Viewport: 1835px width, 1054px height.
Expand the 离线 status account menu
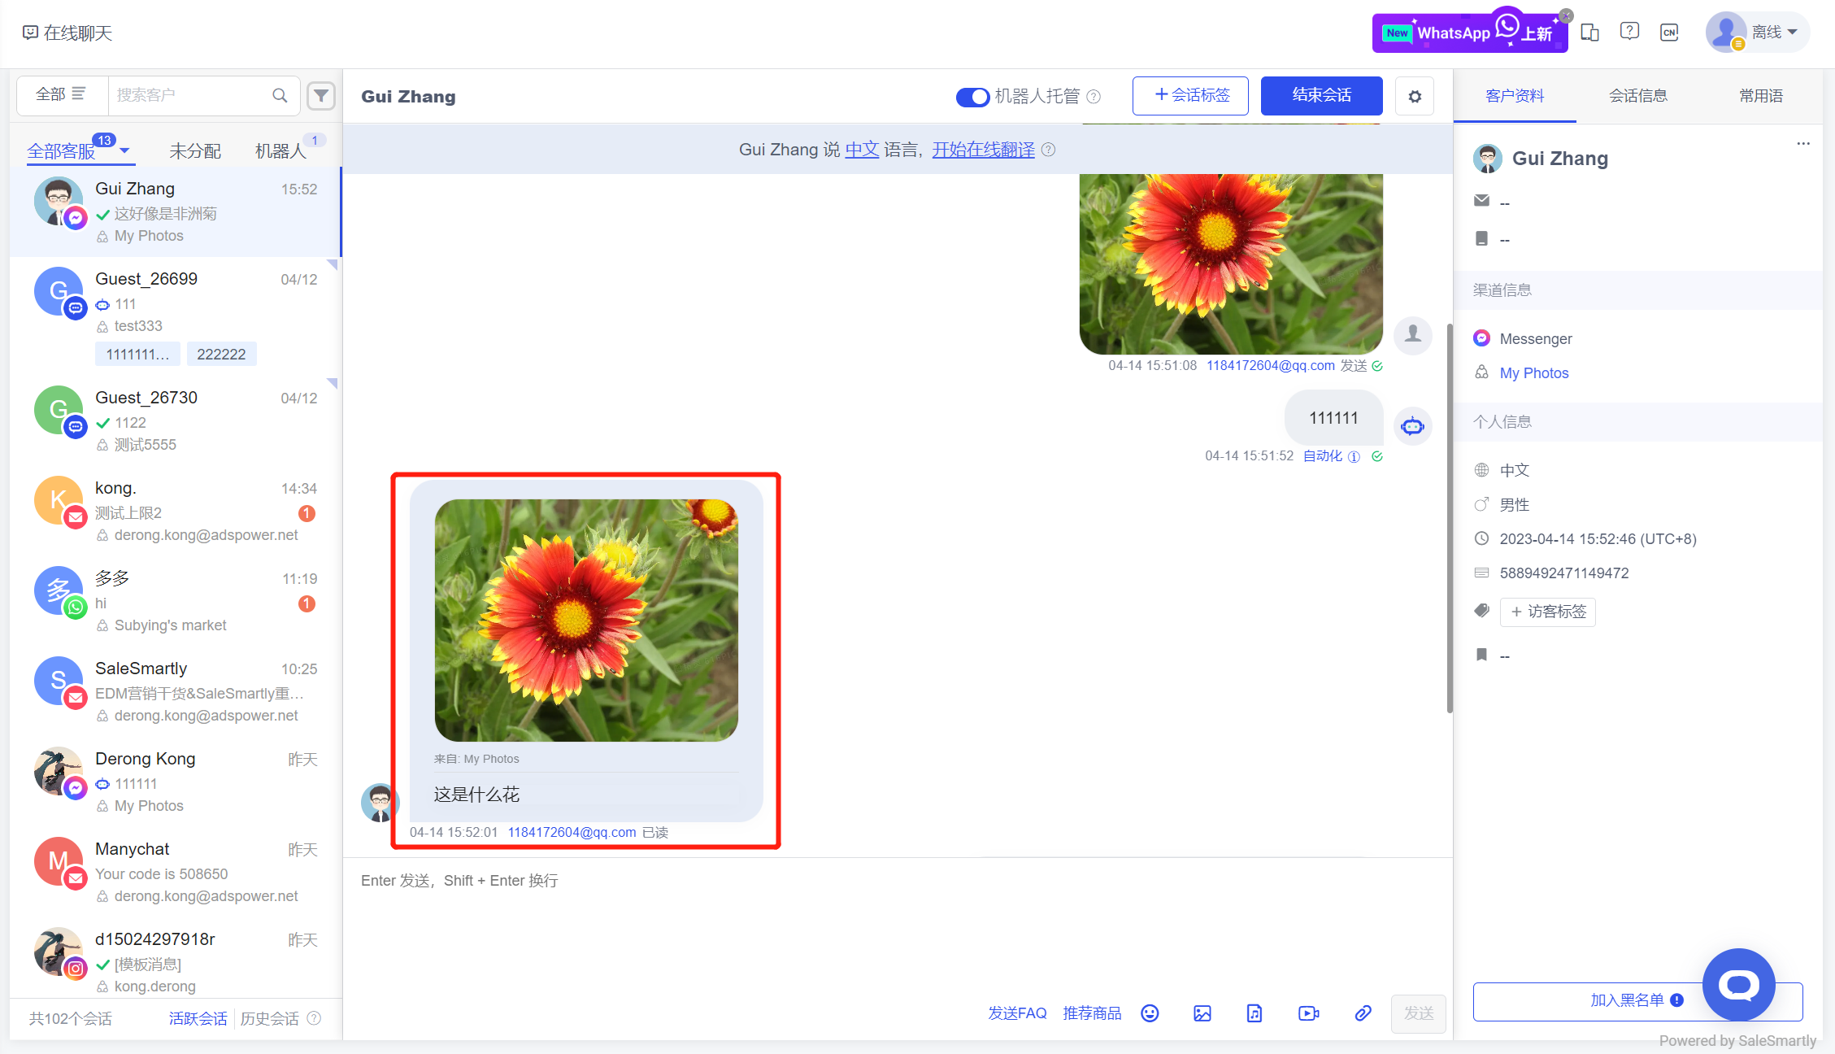pos(1792,33)
